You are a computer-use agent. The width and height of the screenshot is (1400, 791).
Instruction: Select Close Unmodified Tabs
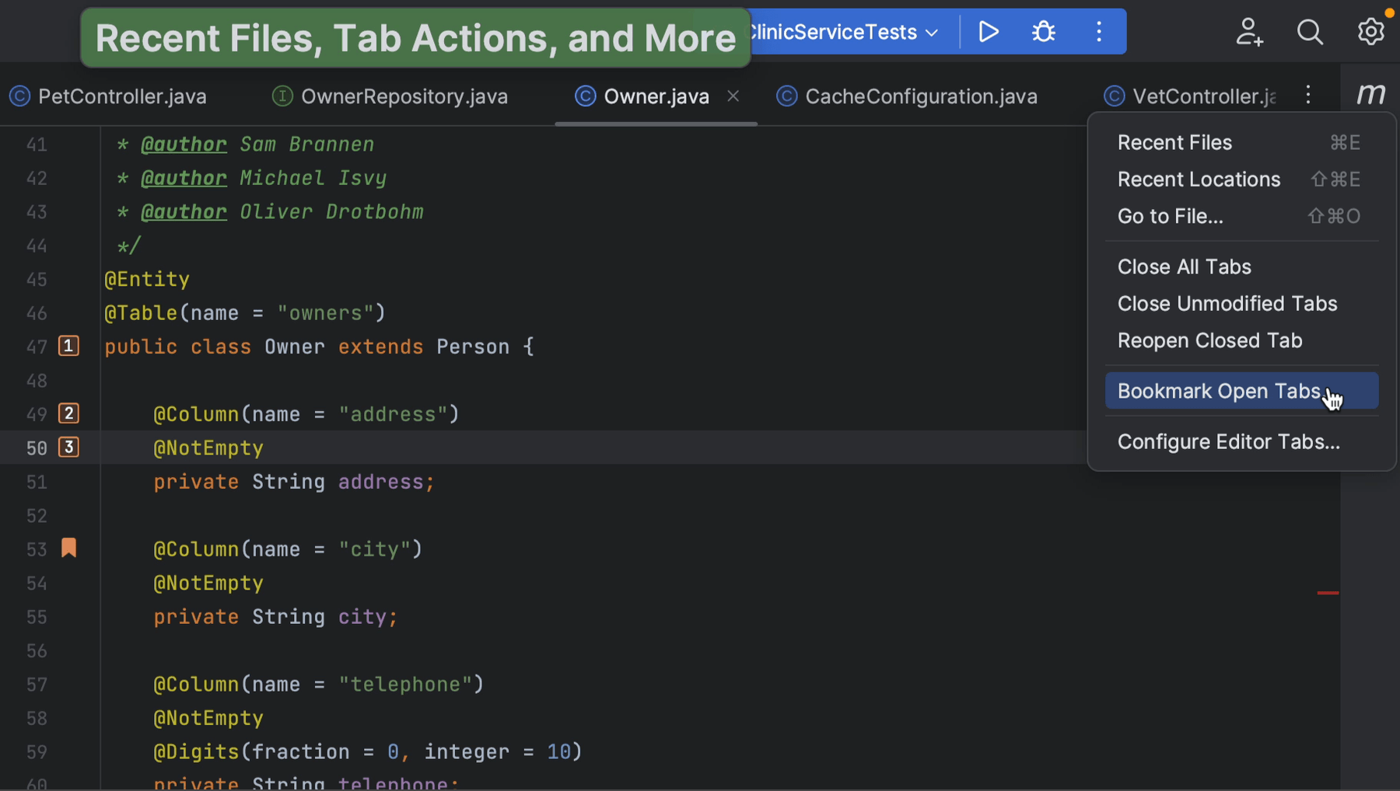1227,304
